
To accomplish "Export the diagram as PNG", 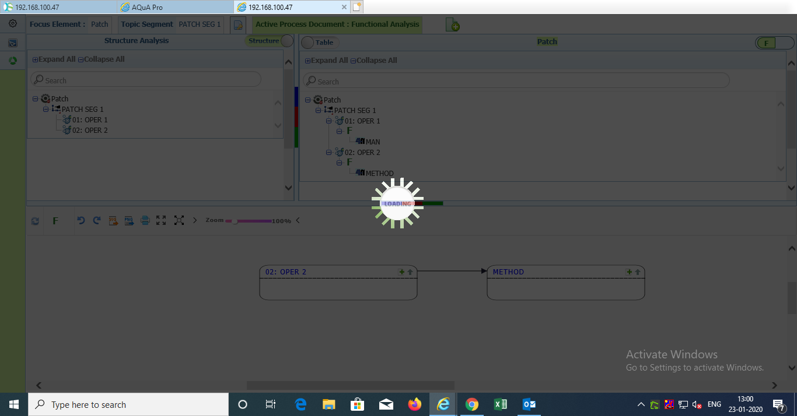I will pyautogui.click(x=129, y=220).
